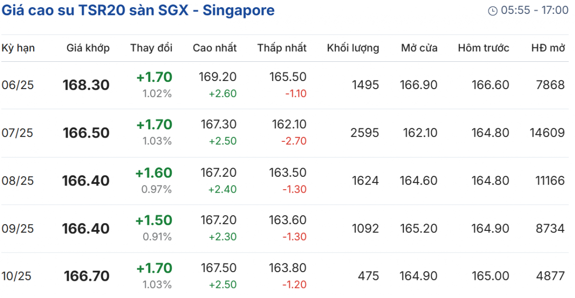Click the clock icon beside trading hours
Screen dimensions: 575x298
point(492,11)
